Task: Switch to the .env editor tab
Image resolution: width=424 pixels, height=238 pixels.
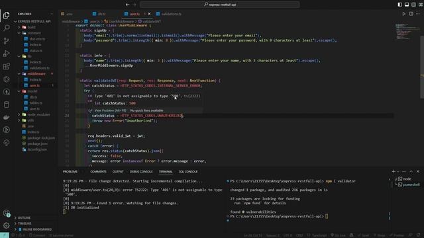Action: point(70,14)
